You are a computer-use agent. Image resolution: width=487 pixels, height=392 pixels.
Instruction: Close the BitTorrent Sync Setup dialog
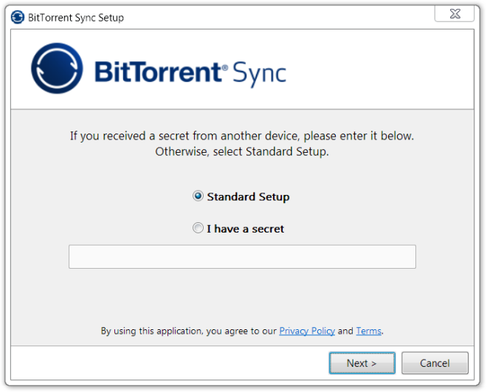tap(455, 14)
